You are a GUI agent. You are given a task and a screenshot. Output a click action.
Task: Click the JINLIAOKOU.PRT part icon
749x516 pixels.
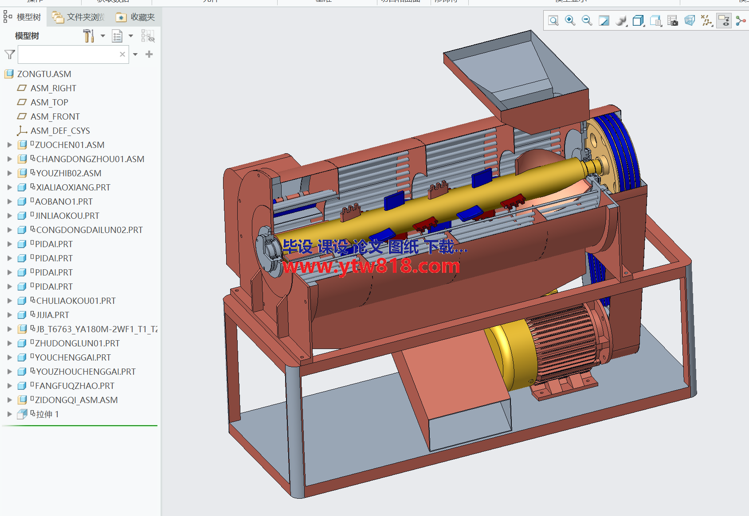[x=22, y=216]
